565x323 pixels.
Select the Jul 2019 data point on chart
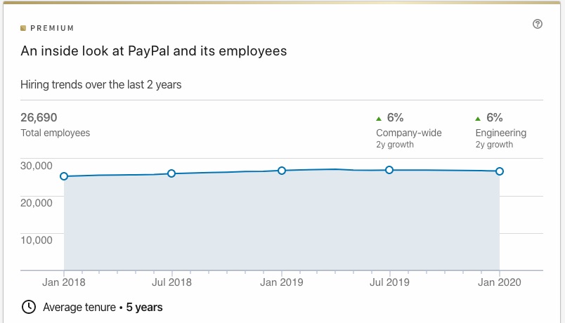[x=389, y=170]
